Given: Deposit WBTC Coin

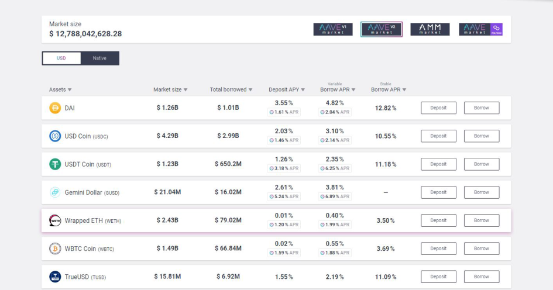Looking at the screenshot, I should coord(438,248).
